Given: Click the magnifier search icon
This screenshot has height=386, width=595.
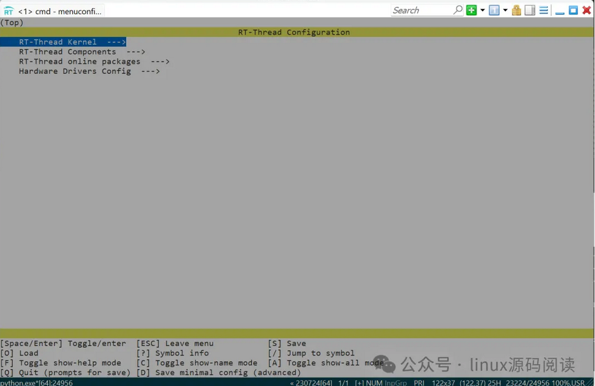Looking at the screenshot, I should point(458,10).
